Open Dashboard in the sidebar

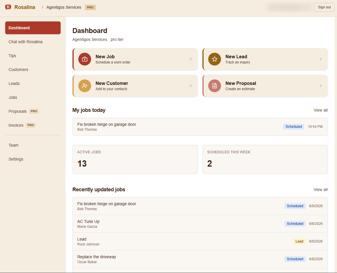tap(33, 28)
